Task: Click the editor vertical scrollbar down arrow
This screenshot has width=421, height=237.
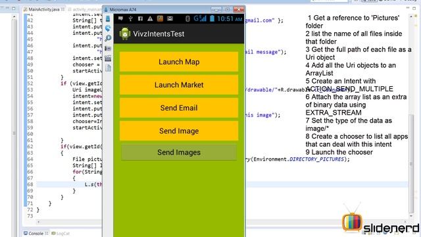Action: [x=411, y=217]
